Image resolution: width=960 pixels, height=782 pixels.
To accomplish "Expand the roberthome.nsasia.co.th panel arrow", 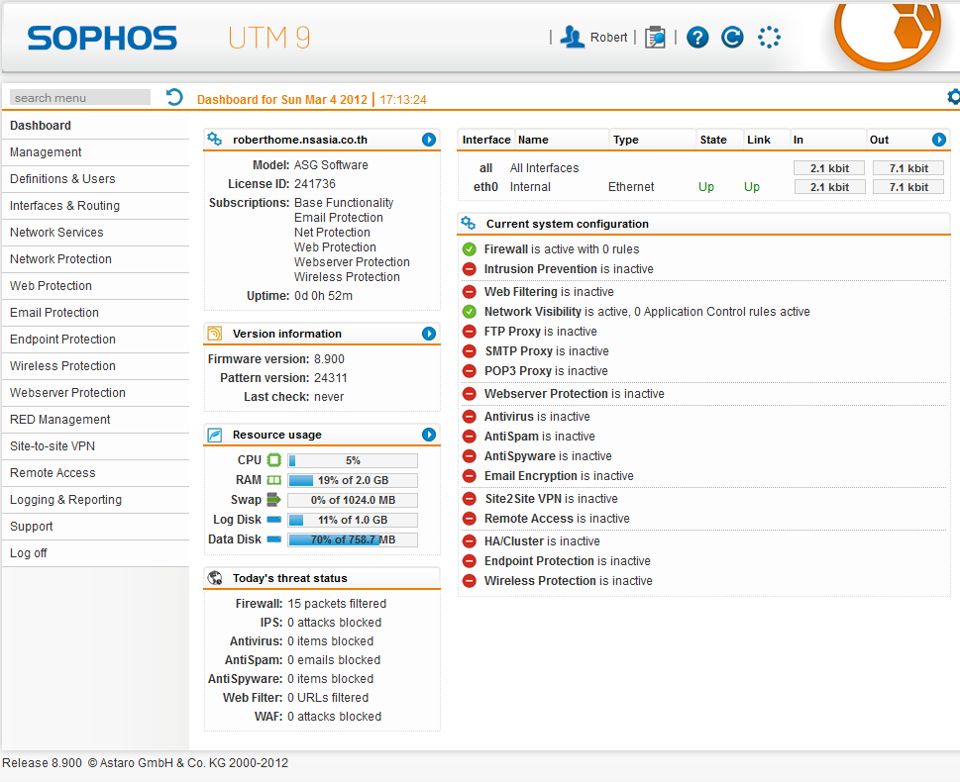I will tap(429, 140).
